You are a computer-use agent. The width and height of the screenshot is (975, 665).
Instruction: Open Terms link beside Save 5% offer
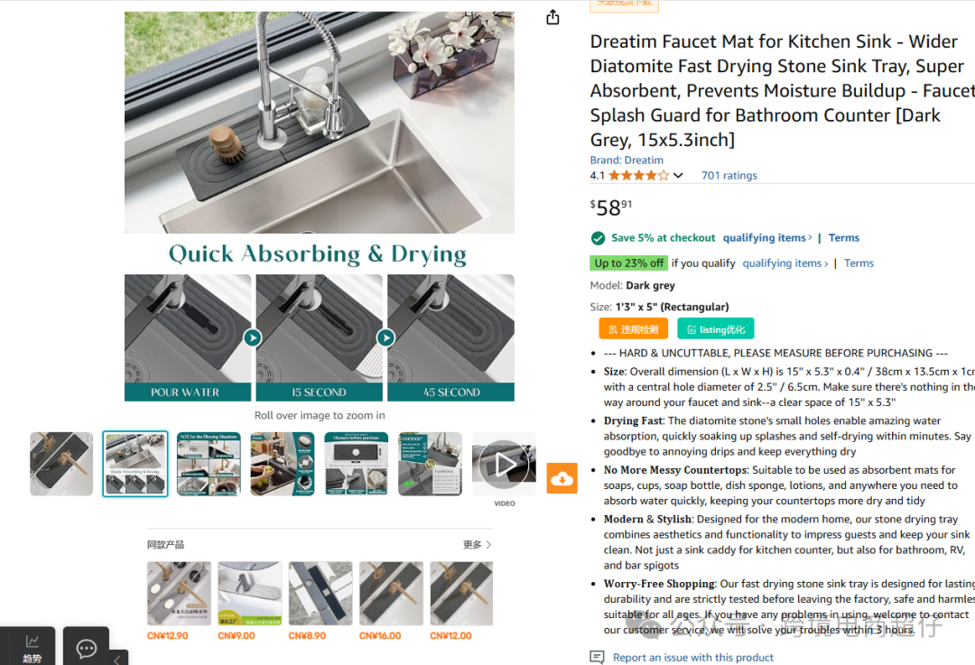(x=844, y=237)
